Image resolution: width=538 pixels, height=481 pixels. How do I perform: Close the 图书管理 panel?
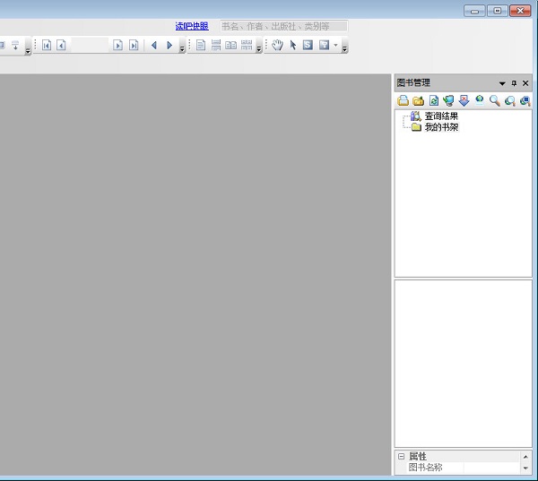tap(525, 83)
